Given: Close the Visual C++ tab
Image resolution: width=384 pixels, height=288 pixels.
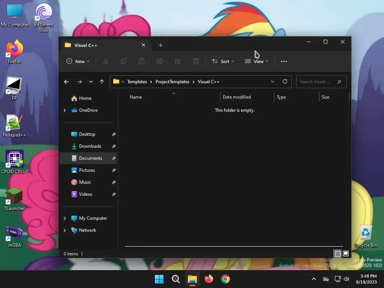Looking at the screenshot, I should tap(144, 45).
